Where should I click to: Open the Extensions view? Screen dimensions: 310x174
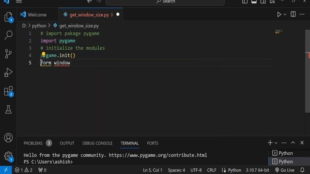(x=8, y=91)
